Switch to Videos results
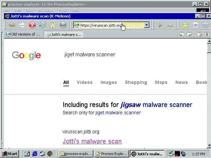211x158 pixels. 85,82
